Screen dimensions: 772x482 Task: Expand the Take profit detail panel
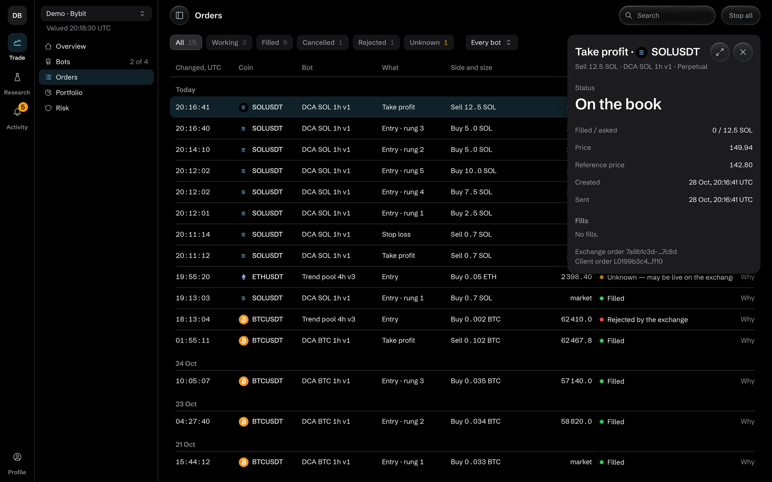click(720, 52)
